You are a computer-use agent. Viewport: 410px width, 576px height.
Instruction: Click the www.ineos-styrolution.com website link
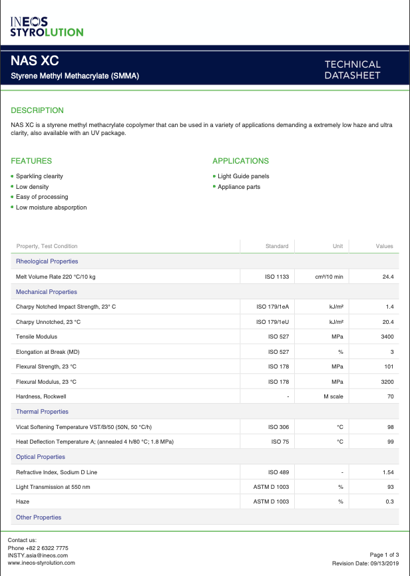click(x=41, y=563)
